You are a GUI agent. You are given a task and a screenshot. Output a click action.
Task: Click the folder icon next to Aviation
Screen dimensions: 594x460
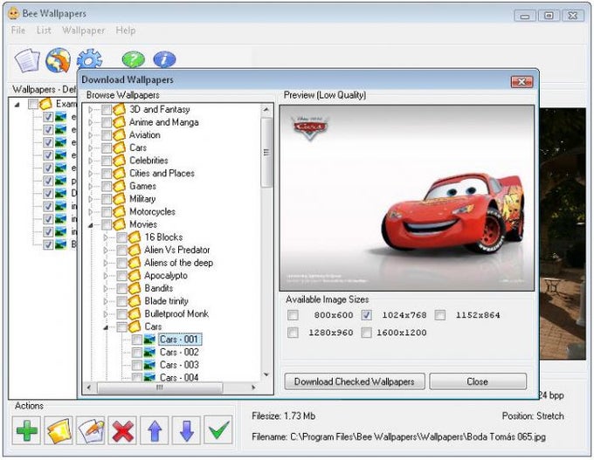pos(120,135)
